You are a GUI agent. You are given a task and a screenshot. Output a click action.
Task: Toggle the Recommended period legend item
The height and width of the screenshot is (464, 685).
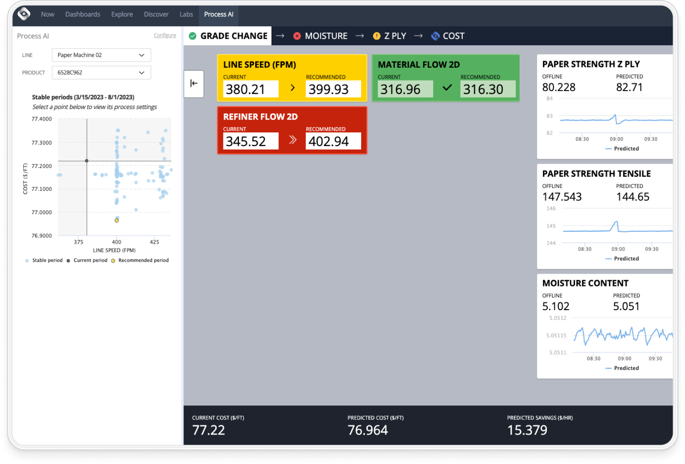tap(140, 260)
